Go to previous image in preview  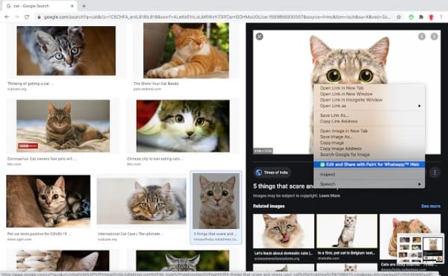click(422, 37)
